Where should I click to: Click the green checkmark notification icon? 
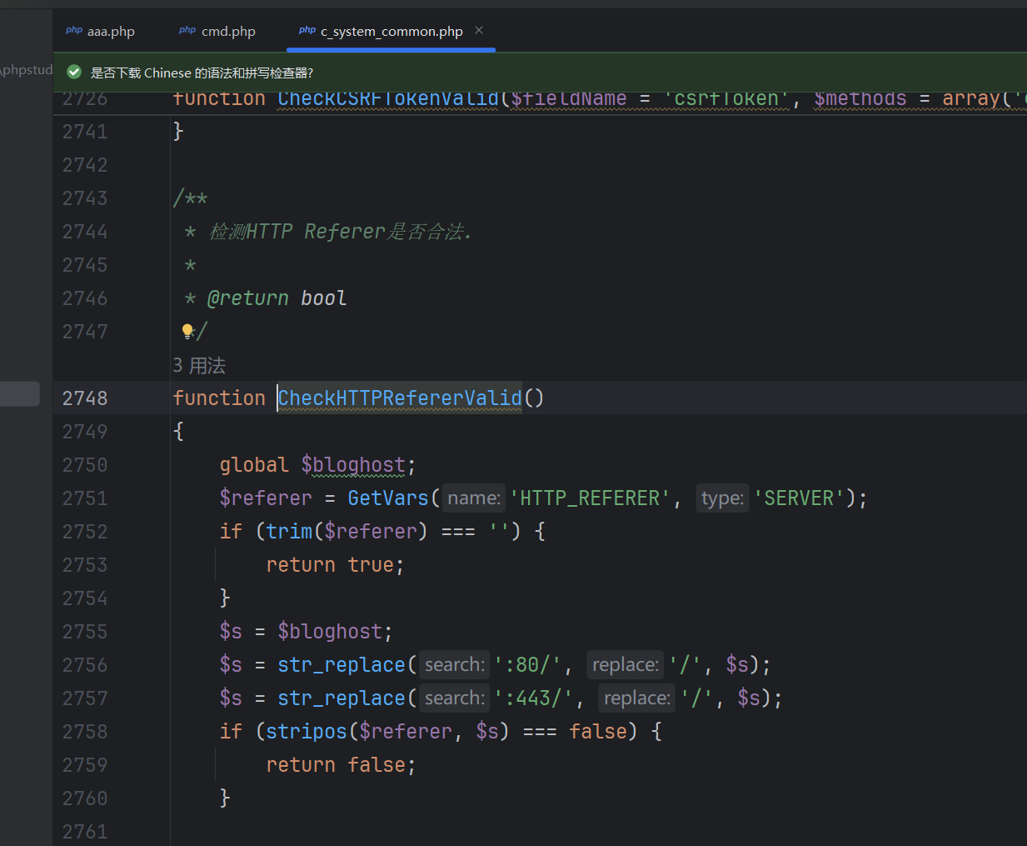point(74,73)
